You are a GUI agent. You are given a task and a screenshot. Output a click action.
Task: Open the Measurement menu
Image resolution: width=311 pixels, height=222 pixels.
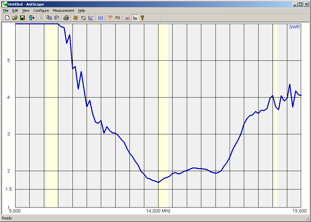pos(63,11)
